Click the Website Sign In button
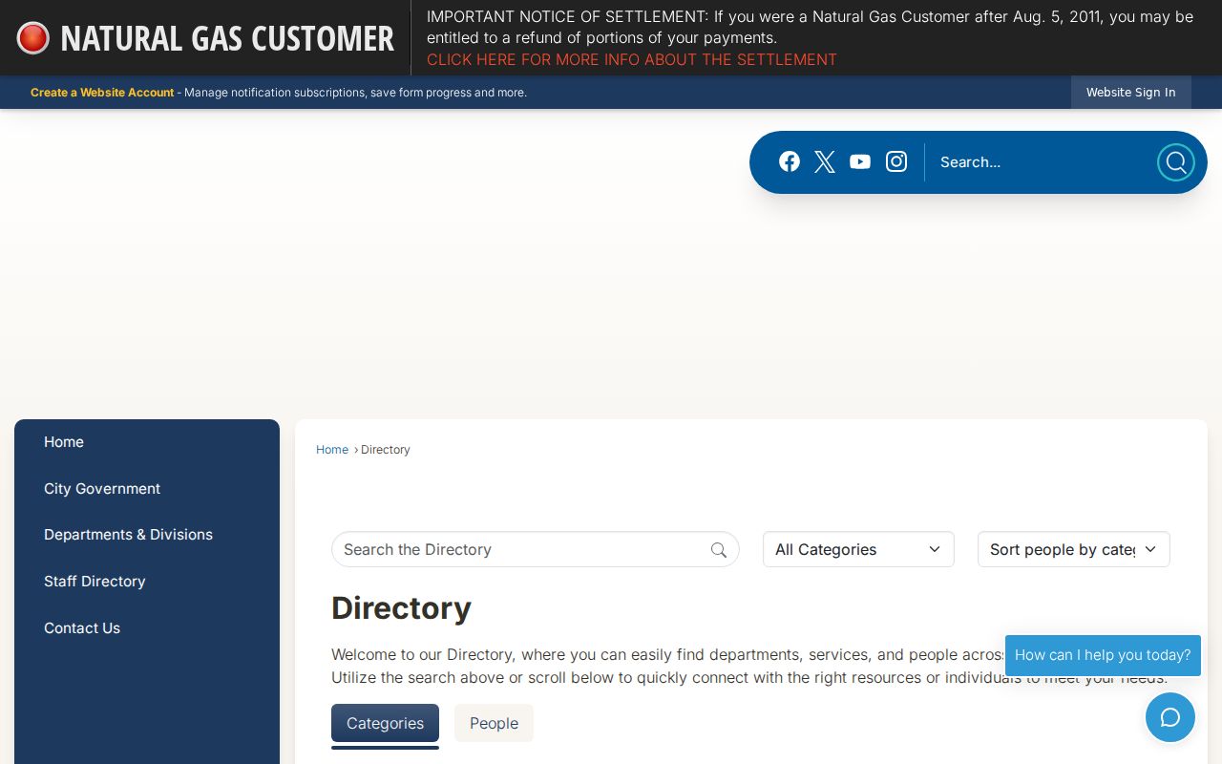 1131,93
